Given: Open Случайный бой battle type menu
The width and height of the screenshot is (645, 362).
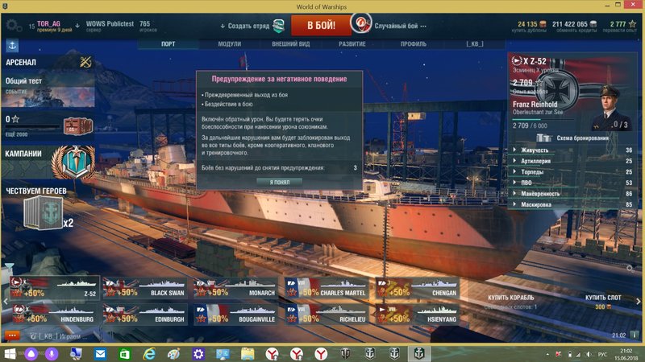Looking at the screenshot, I should [400, 26].
